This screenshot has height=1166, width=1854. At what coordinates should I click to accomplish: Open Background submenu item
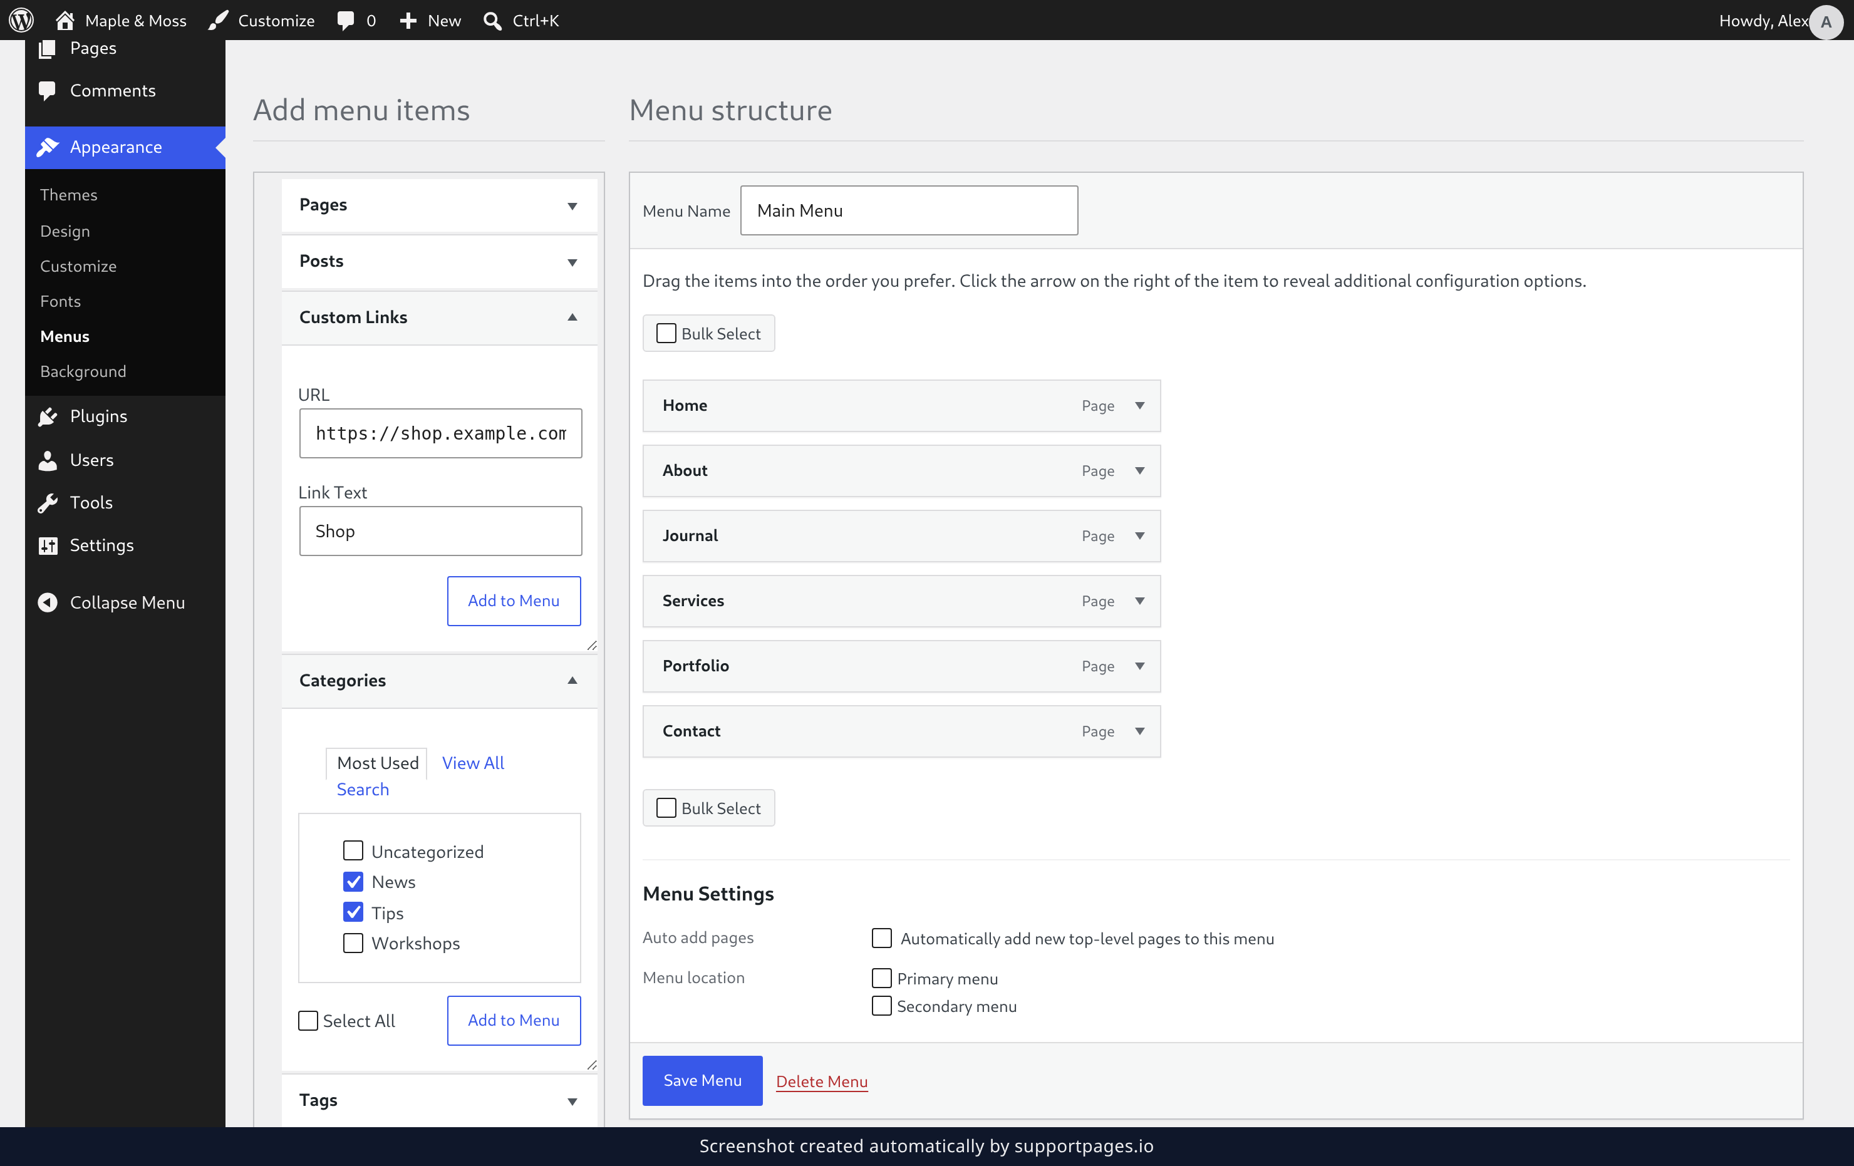click(x=83, y=372)
